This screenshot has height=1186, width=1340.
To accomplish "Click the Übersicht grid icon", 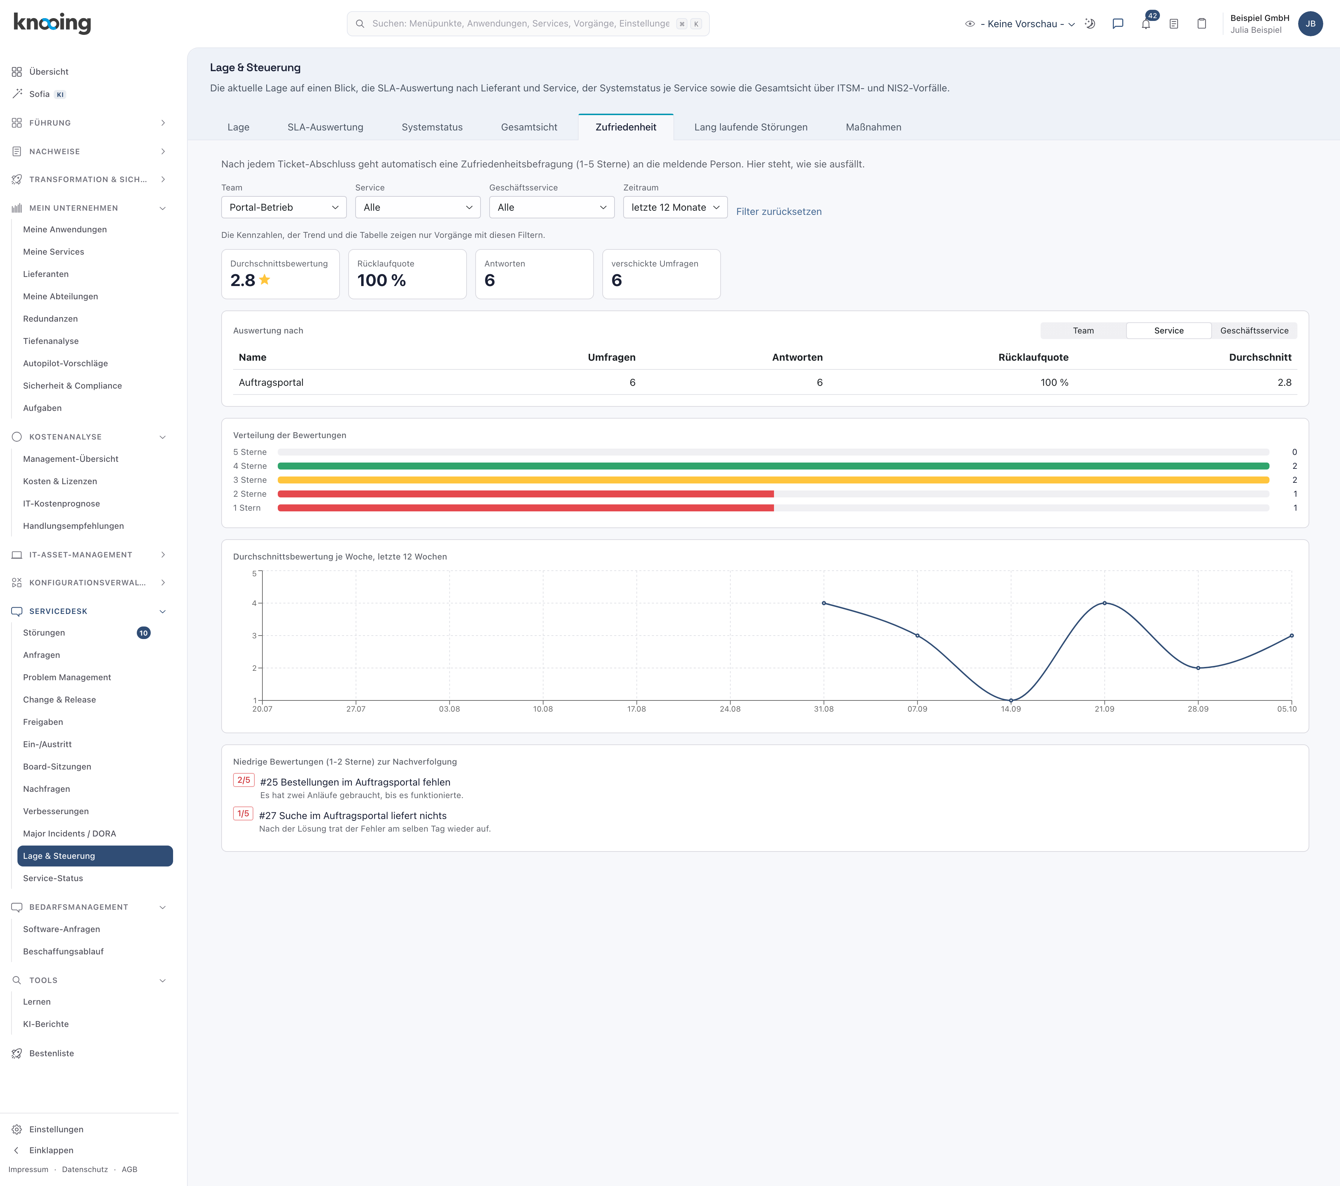I will tap(17, 72).
